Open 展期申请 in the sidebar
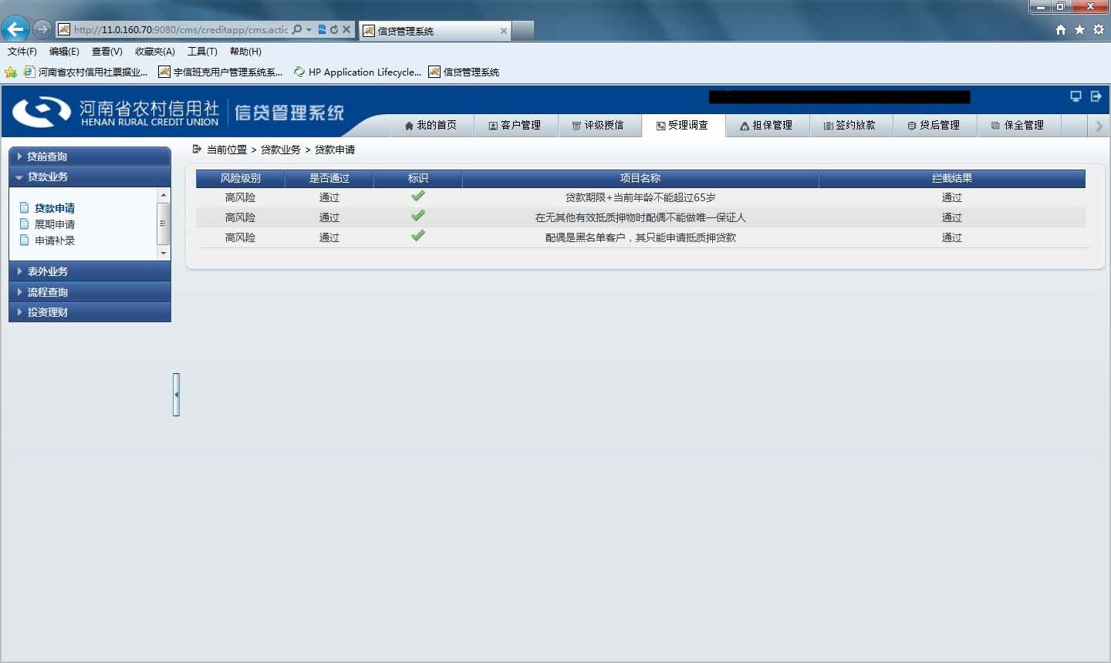 tap(54, 224)
